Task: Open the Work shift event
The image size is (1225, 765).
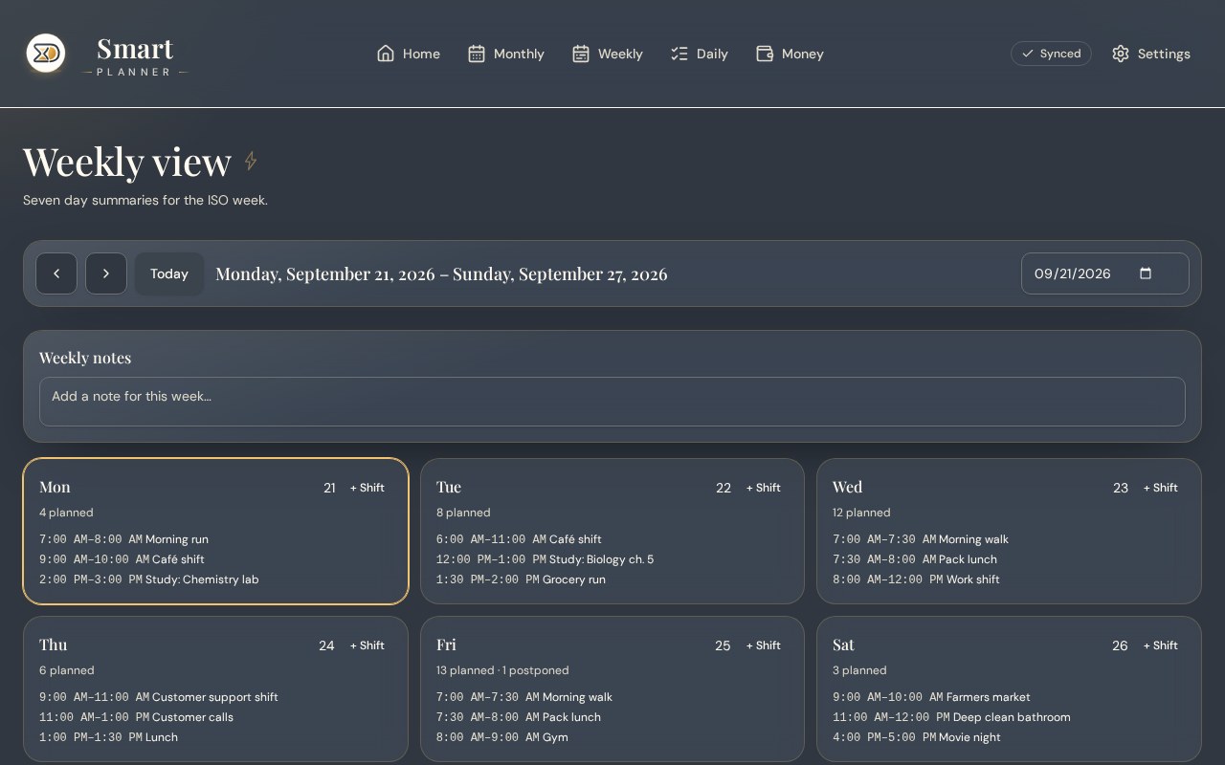Action: pos(916,579)
